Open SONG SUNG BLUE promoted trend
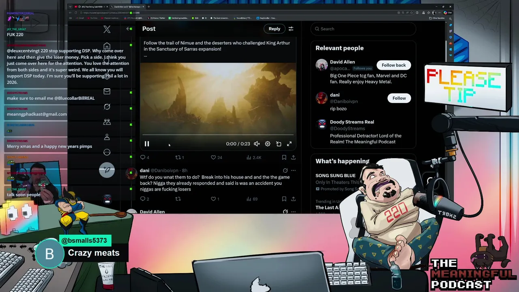Screen dimensions: 519x292 pos(335,176)
